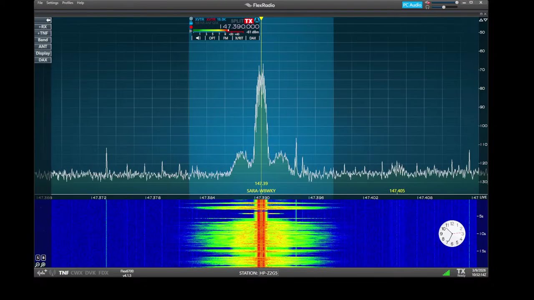
Task: Restore the panadapter sub-window
Action: tap(481, 14)
